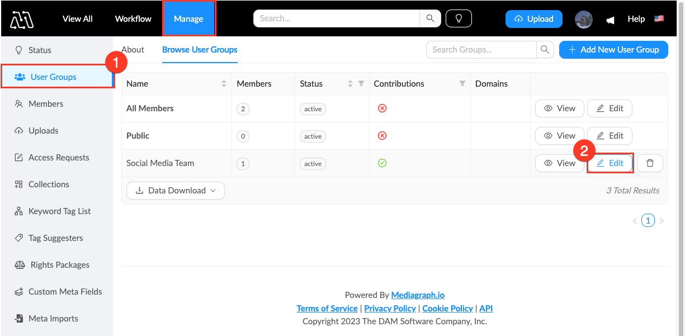The height and width of the screenshot is (336, 685).
Task: Click the search magnifier icon in top bar
Action: click(430, 18)
